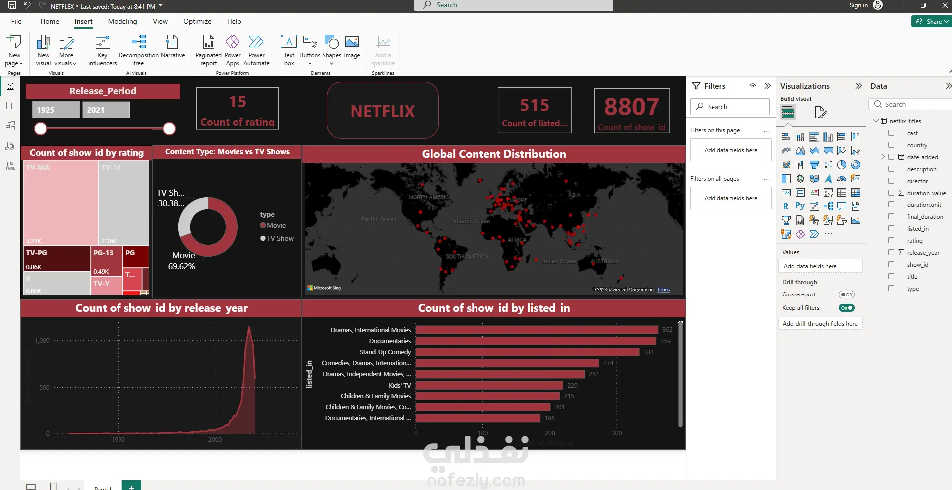Turn off Keep all filters toggle

coord(846,308)
